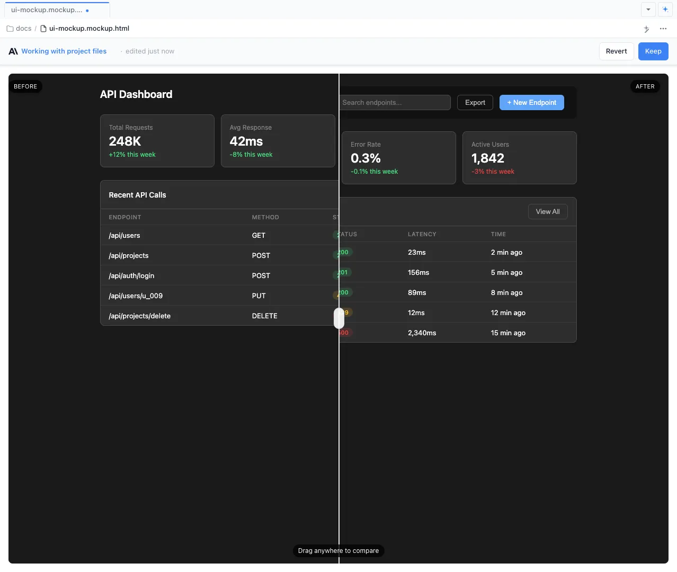
Task: Select the /api/users row in Recent API Calls
Action: point(159,235)
